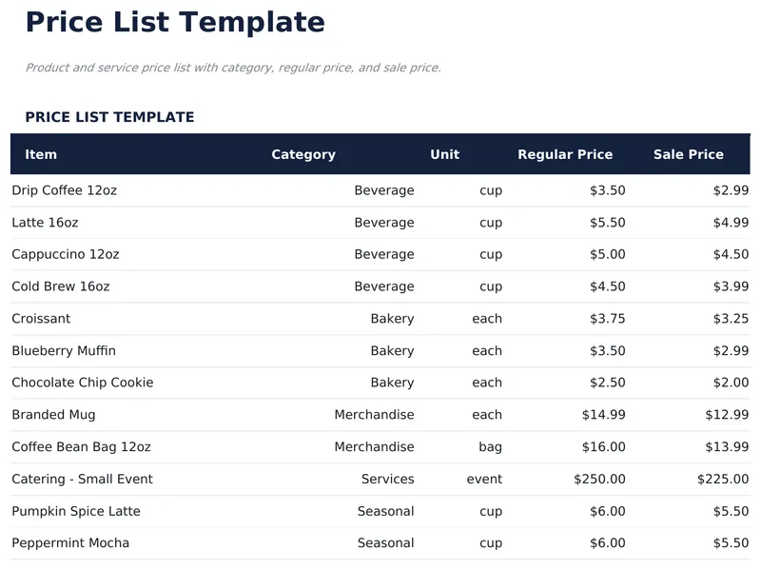This screenshot has height=570, width=761.
Task: Select the Sale Price column header
Action: pyautogui.click(x=688, y=154)
